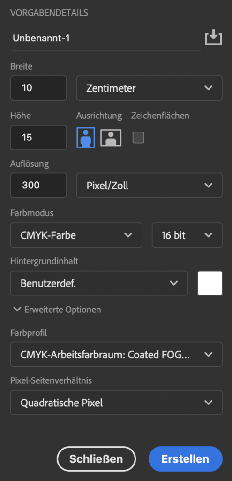
Task: Open the Zentimeter unit dropdown
Action: coord(150,88)
